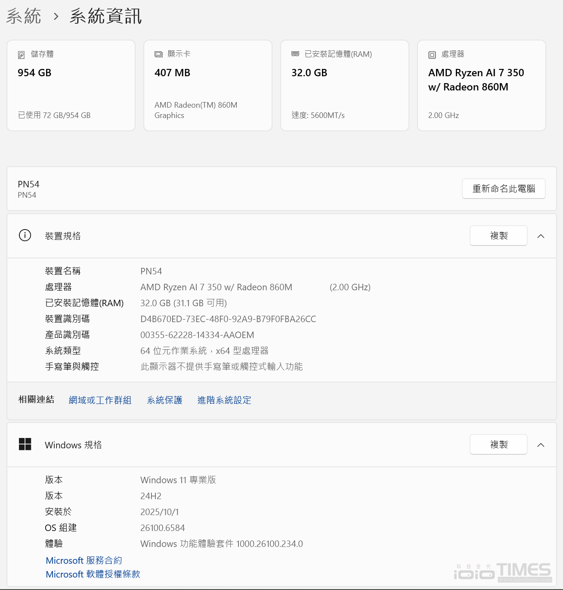
Task: Open the Microsoft 服務合約 link
Action: (84, 560)
